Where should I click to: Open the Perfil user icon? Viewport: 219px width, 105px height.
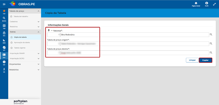pyautogui.click(x=207, y=4)
